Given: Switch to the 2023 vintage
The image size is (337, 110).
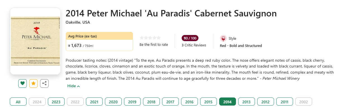Looking at the screenshot, I should (56, 102).
